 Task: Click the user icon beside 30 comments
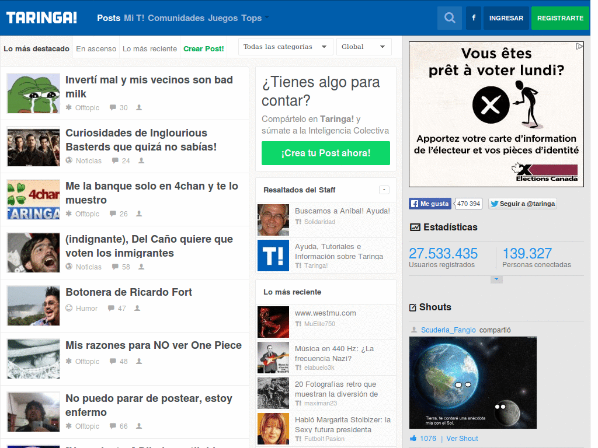tap(139, 107)
